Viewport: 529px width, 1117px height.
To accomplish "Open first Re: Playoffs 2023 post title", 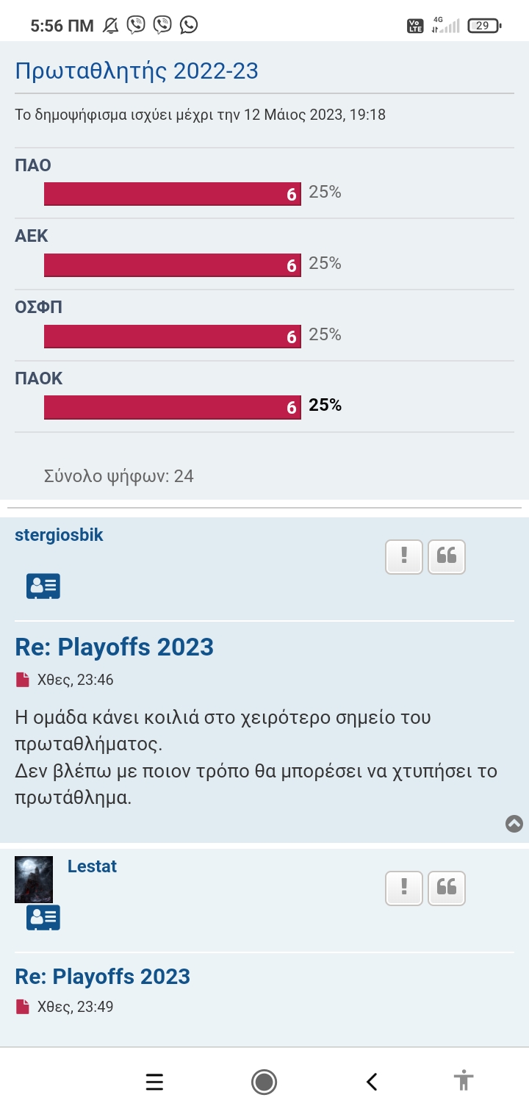I will [114, 647].
